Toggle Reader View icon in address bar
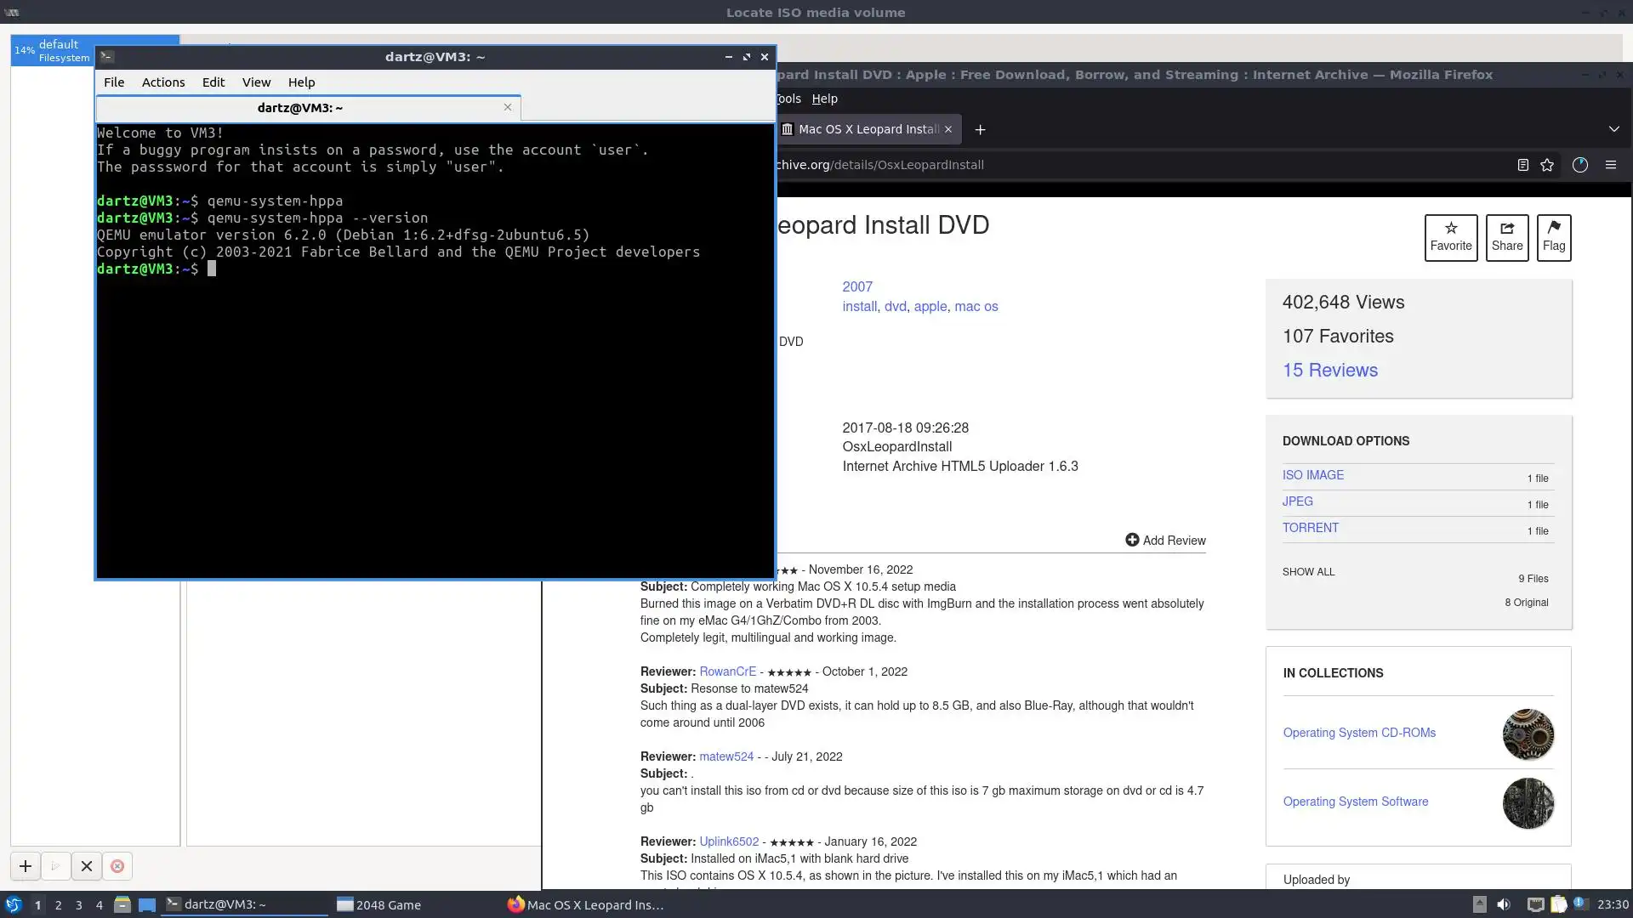The image size is (1633, 918). (x=1522, y=165)
